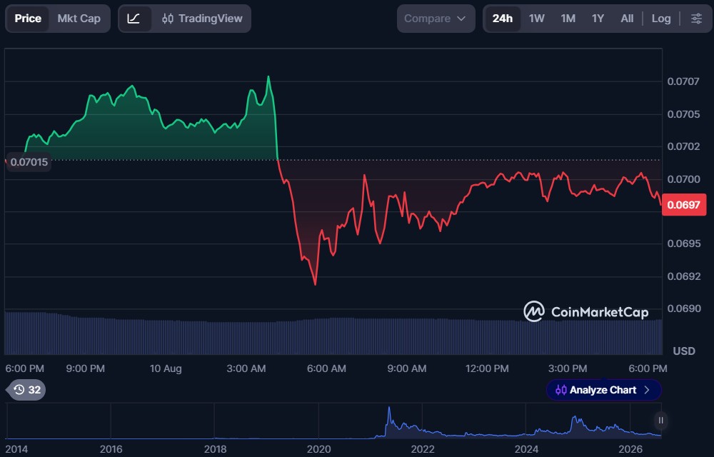Click the 6:00 AM x-axis label
Image resolution: width=714 pixels, height=457 pixels.
tap(326, 368)
